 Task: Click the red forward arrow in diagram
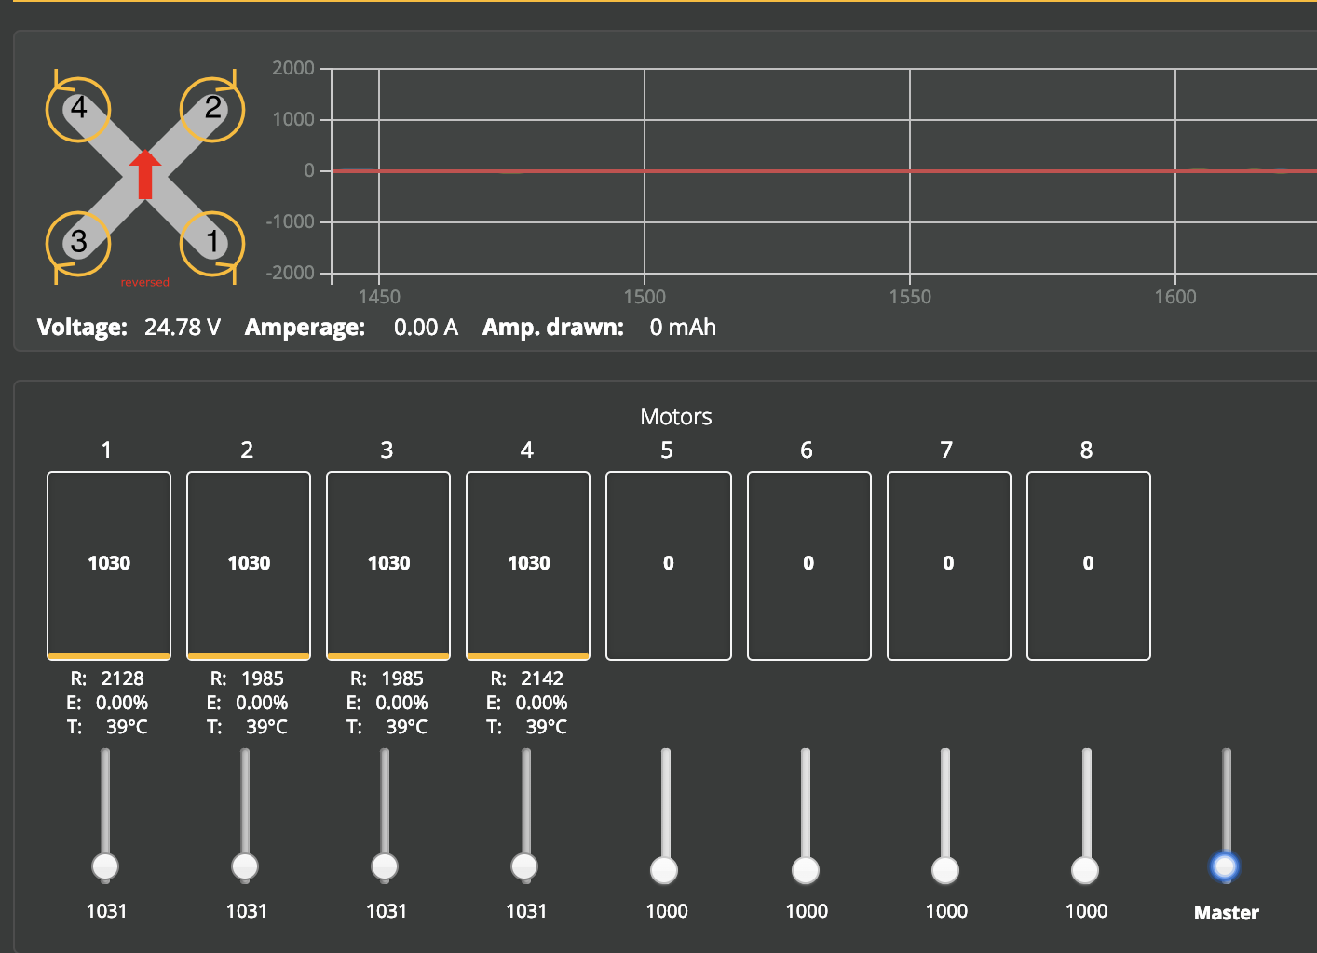click(x=145, y=174)
